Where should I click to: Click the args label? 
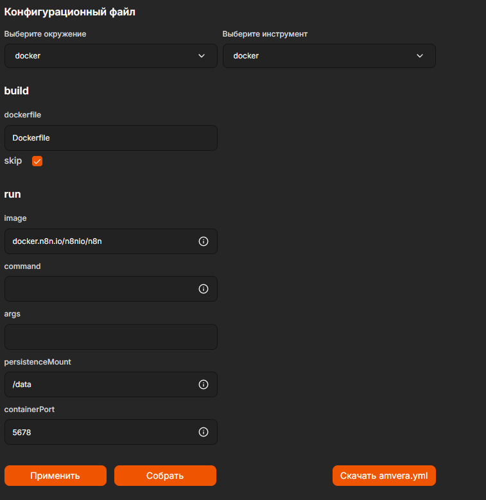coord(12,314)
